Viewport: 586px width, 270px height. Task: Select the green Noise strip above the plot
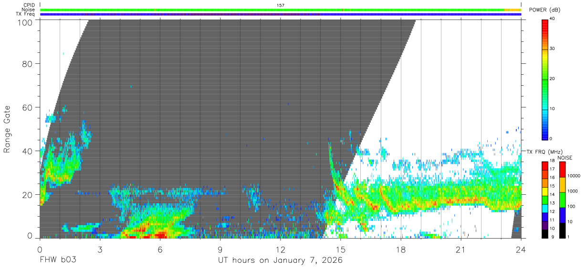(x=281, y=10)
